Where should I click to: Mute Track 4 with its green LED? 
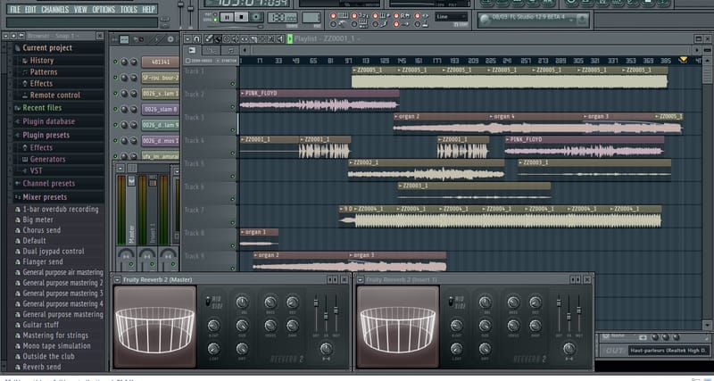(233, 153)
